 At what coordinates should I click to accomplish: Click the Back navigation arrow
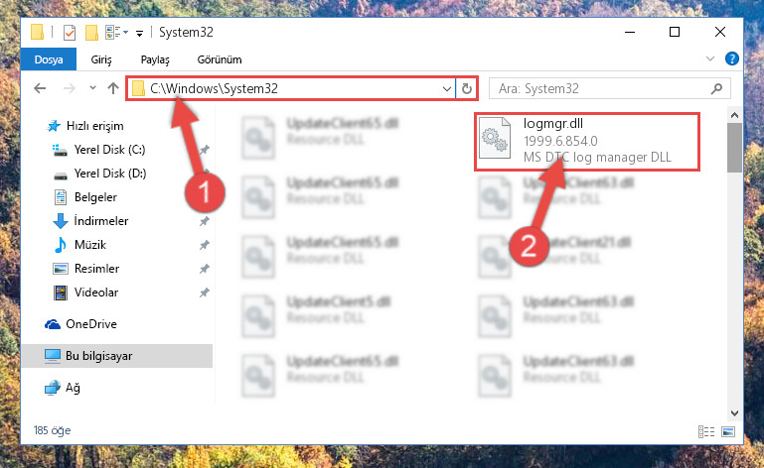(40, 88)
